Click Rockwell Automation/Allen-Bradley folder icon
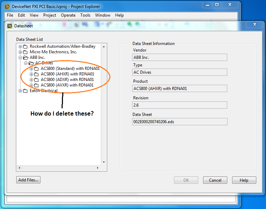The width and height of the screenshot is (266, 209). coord(25,47)
